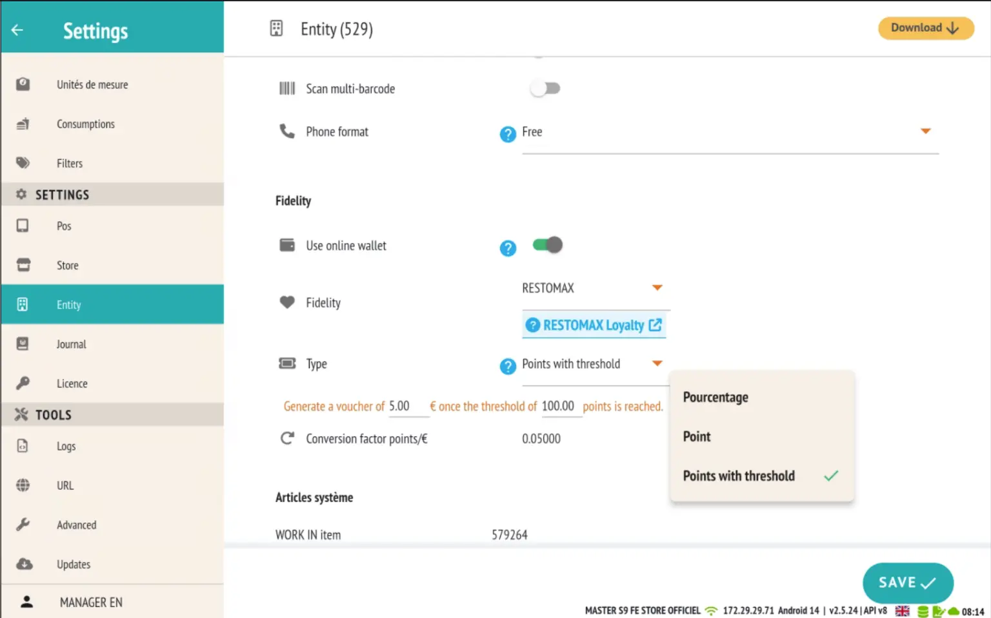Select Pourcentage from the type list

tap(762, 397)
